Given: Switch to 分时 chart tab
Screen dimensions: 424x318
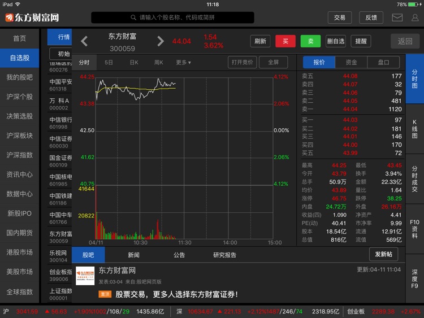Looking at the screenshot, I should pyautogui.click(x=84, y=62).
